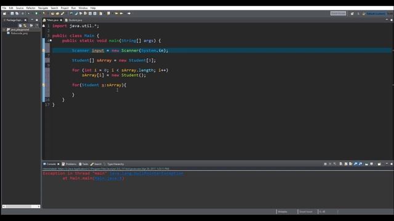Viewport: 394px width, 221px height.
Task: Open the Project menu
Action: [x=65, y=8]
